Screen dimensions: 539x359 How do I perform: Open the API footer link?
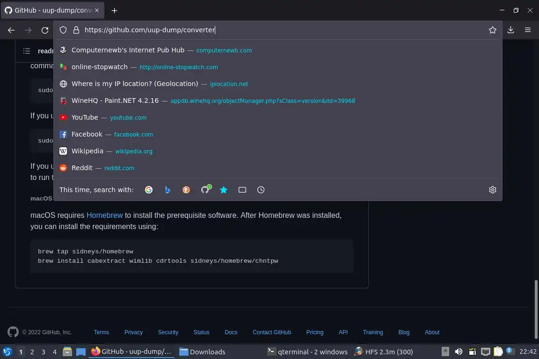[x=343, y=332]
